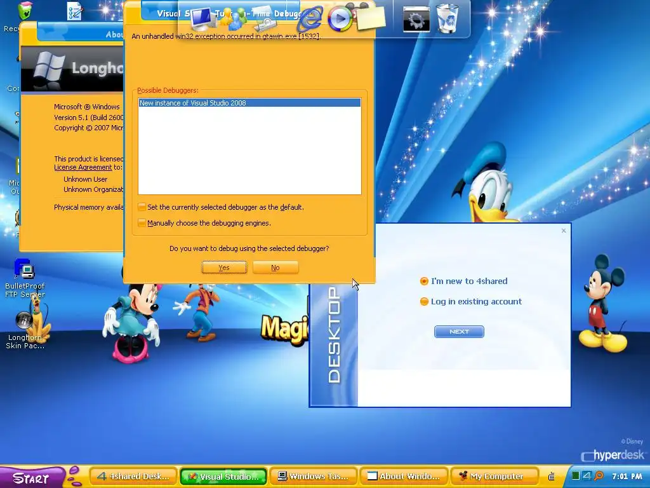650x488 pixels.
Task: Close the 4shared Desktop window with X
Action: click(564, 231)
